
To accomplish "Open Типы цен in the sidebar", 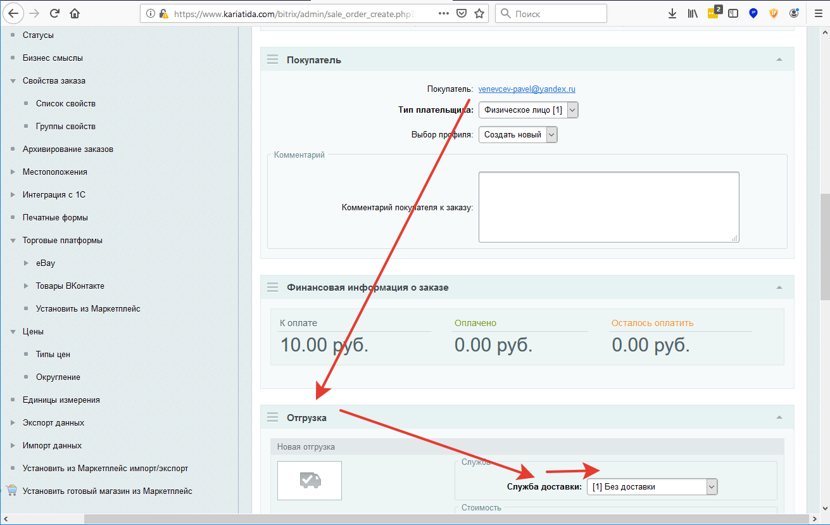I will 53,354.
